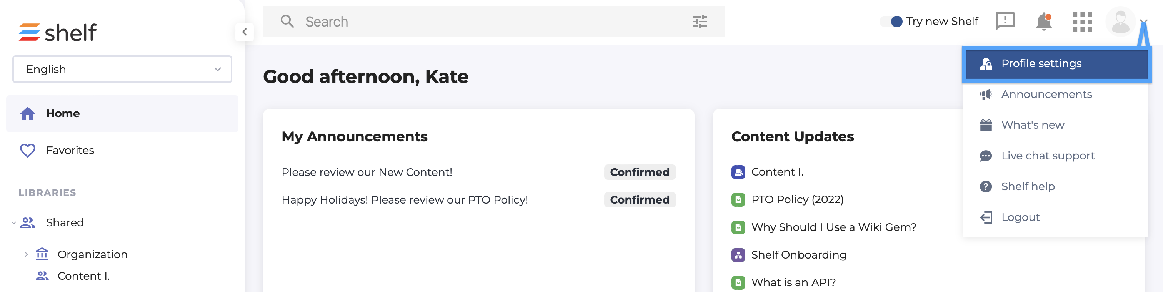
Task: Select Profile settings from user menu
Action: pyautogui.click(x=1056, y=64)
